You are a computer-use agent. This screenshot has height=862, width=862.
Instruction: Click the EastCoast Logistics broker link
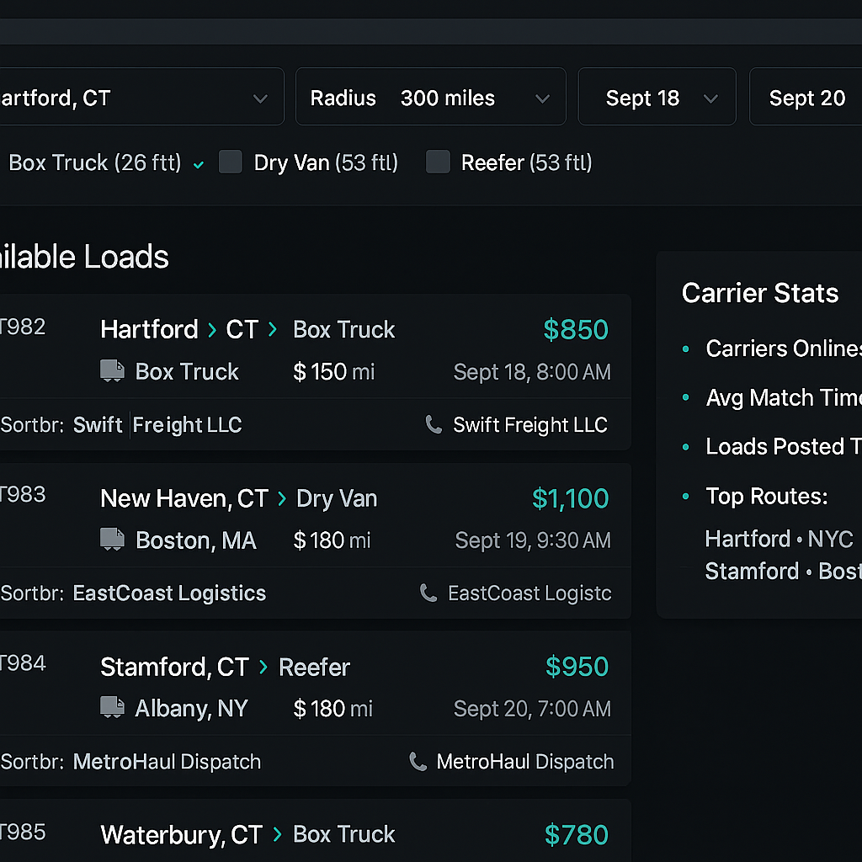click(169, 593)
